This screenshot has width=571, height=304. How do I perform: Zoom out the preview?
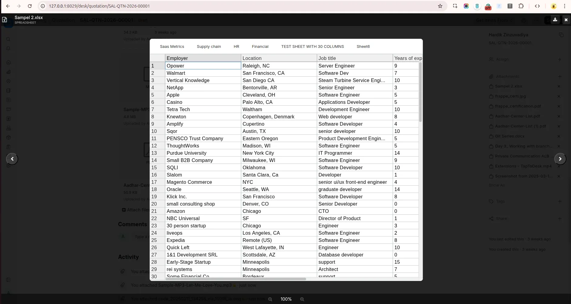[x=270, y=299]
